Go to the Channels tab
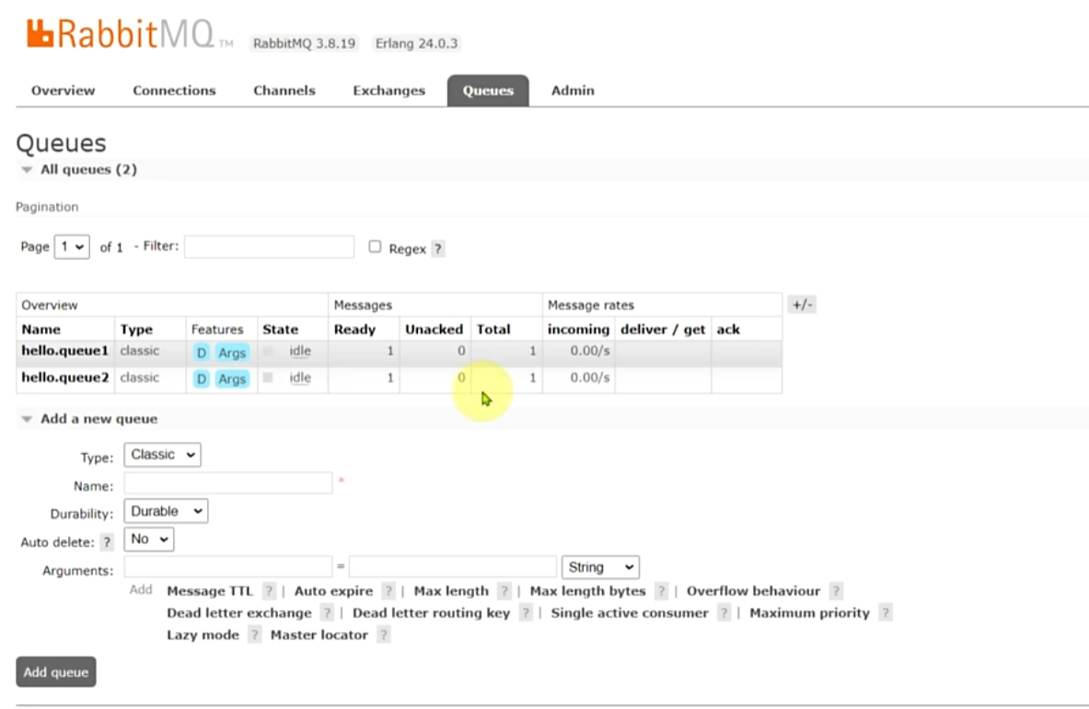Screen dimensions: 1089x709 pos(284,90)
